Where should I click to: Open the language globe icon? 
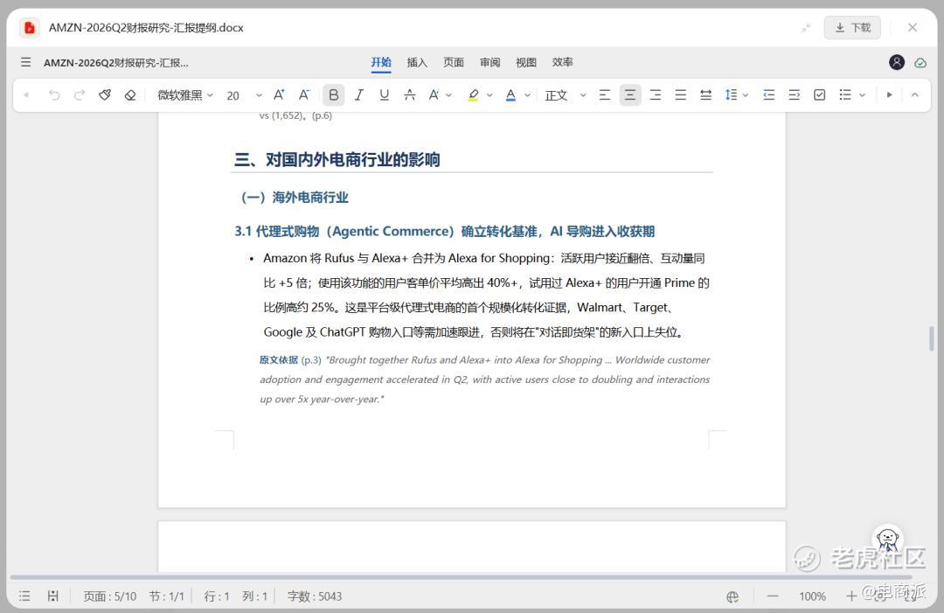(x=732, y=596)
